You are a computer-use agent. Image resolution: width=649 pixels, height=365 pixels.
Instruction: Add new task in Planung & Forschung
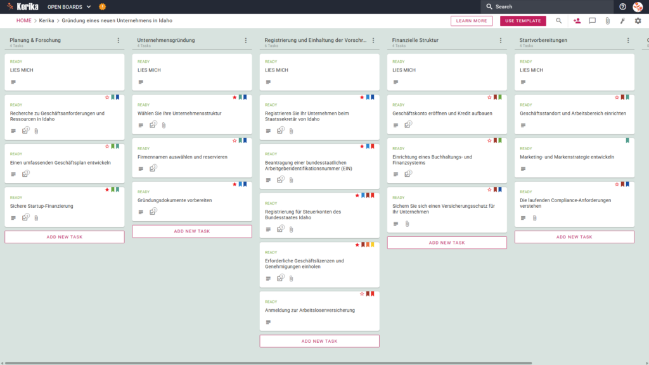tap(65, 237)
